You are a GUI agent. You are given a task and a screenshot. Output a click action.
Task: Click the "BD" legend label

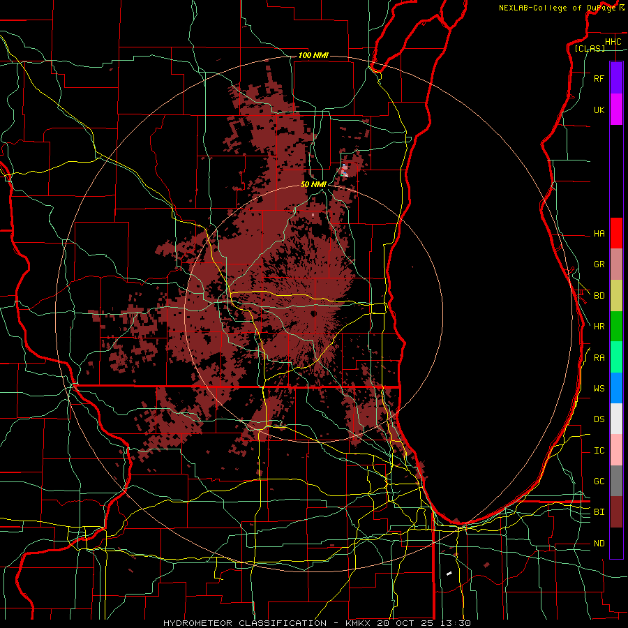[x=599, y=296]
